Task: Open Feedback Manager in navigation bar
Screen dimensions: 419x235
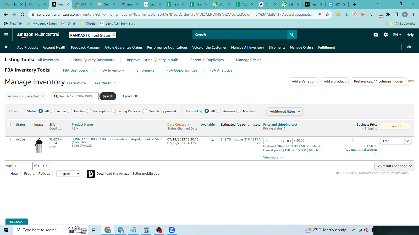Action: (85, 47)
